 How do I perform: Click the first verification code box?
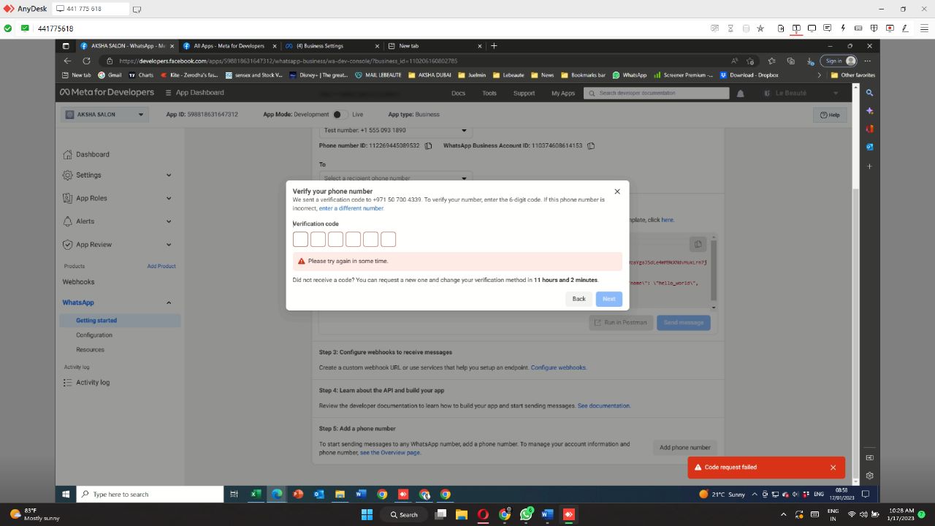coord(300,240)
